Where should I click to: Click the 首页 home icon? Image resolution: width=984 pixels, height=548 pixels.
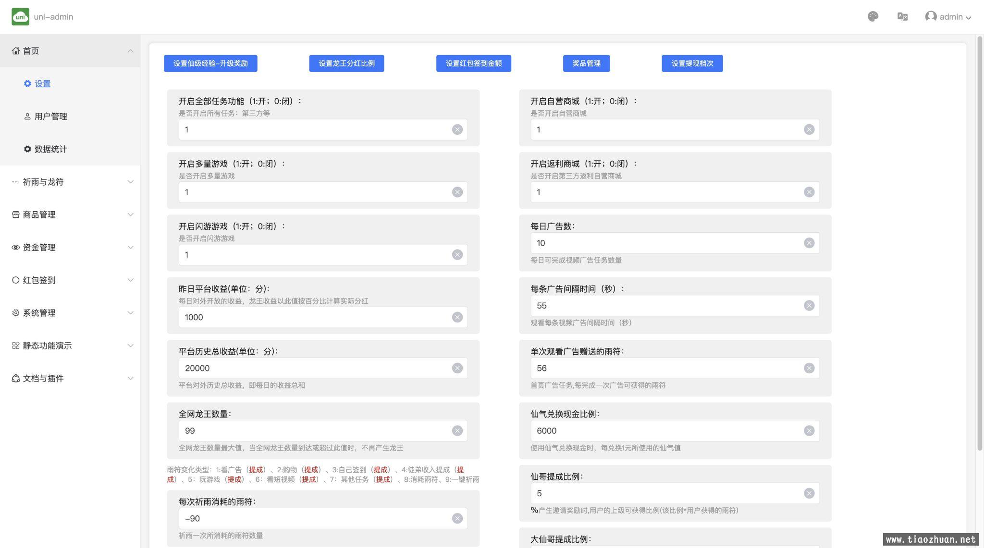(16, 51)
